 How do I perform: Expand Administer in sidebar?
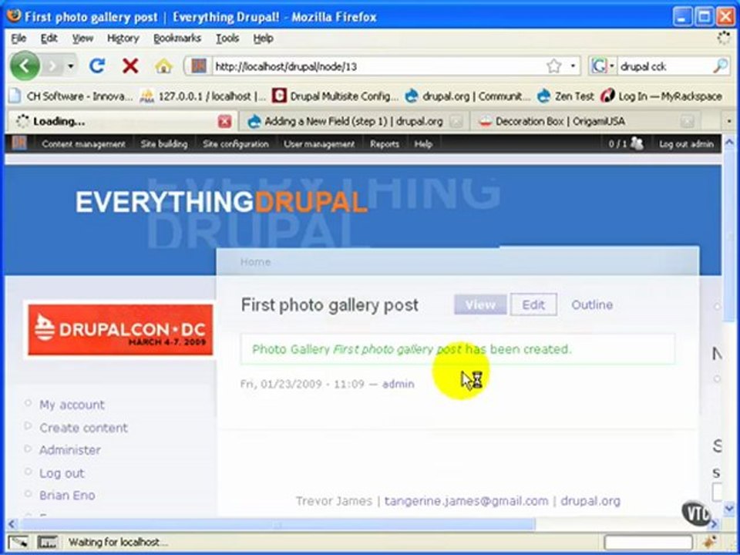coord(70,449)
